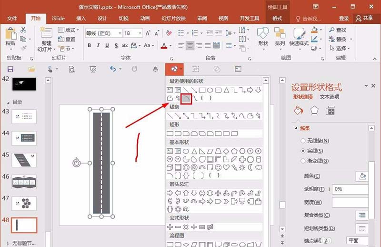Switch to the Design tab
The image size is (381, 247).
click(102, 19)
